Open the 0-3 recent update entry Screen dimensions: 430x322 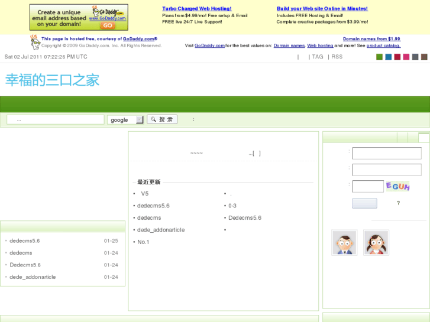pyautogui.click(x=232, y=206)
